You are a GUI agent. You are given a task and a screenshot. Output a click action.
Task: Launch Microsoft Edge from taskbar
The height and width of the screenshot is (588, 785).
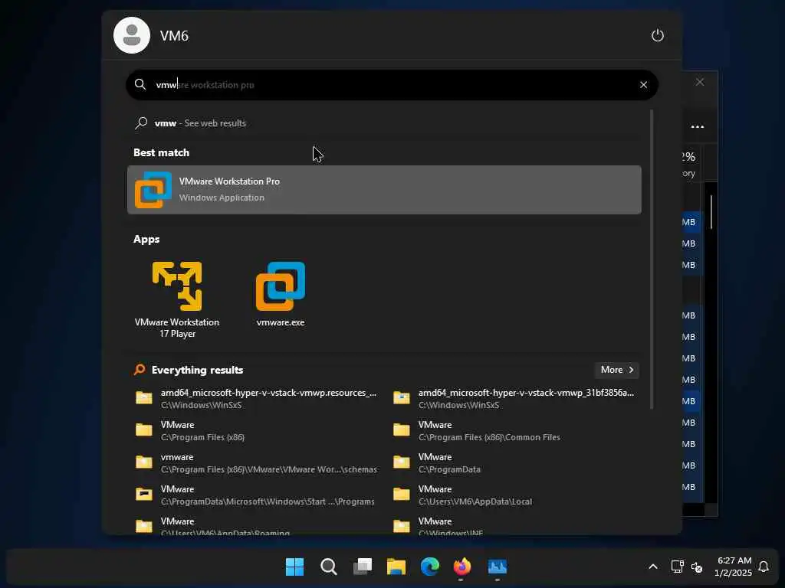pos(429,567)
